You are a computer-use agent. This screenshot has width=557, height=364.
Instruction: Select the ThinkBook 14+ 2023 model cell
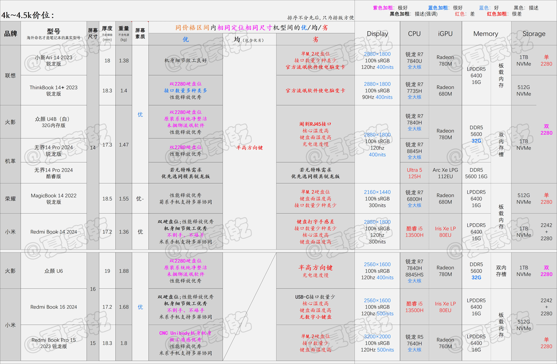(54, 90)
